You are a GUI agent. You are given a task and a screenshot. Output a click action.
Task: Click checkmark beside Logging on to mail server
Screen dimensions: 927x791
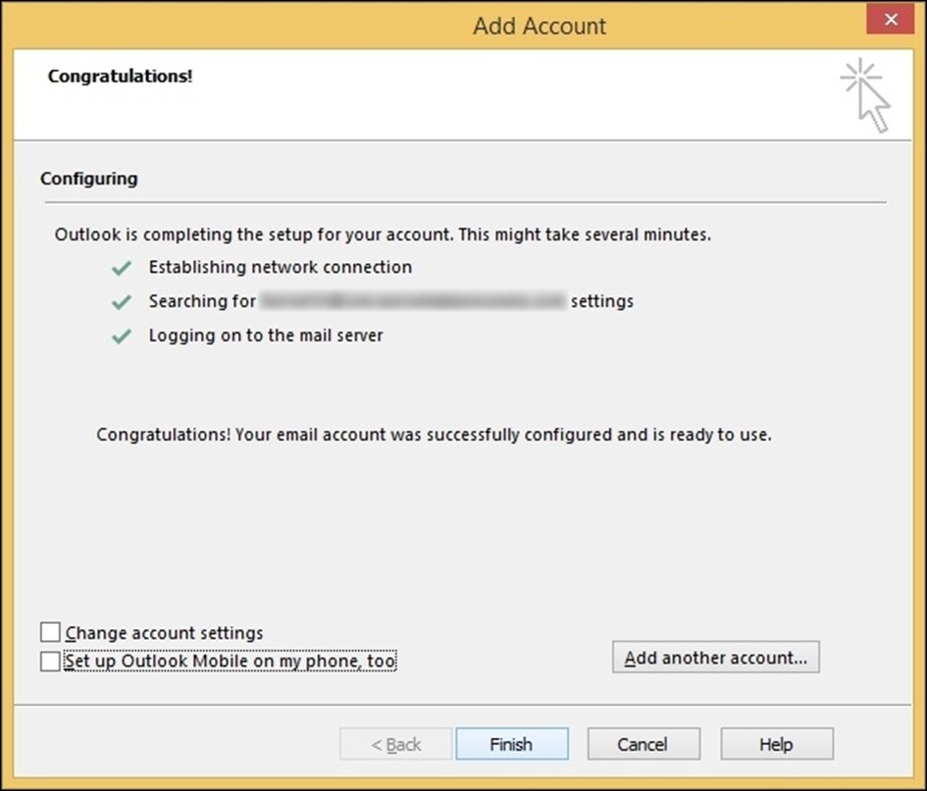122,336
